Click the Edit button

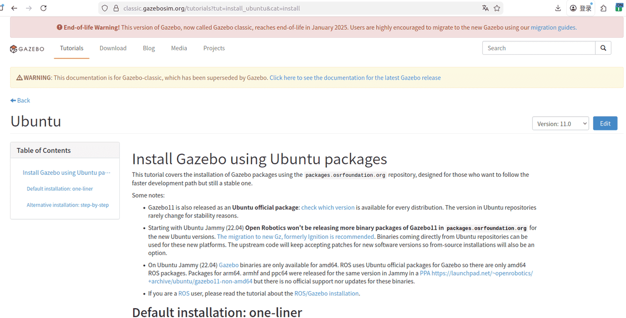(605, 123)
